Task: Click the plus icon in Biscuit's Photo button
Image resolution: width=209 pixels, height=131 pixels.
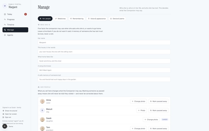Action: pyautogui.click(x=139, y=110)
